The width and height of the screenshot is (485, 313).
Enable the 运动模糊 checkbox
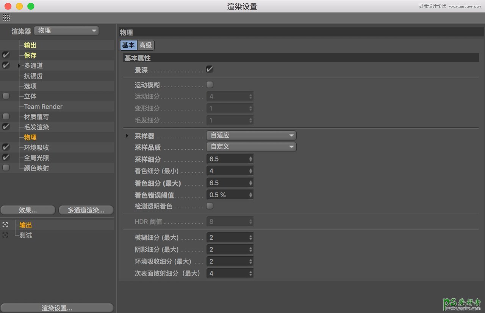[x=210, y=84]
